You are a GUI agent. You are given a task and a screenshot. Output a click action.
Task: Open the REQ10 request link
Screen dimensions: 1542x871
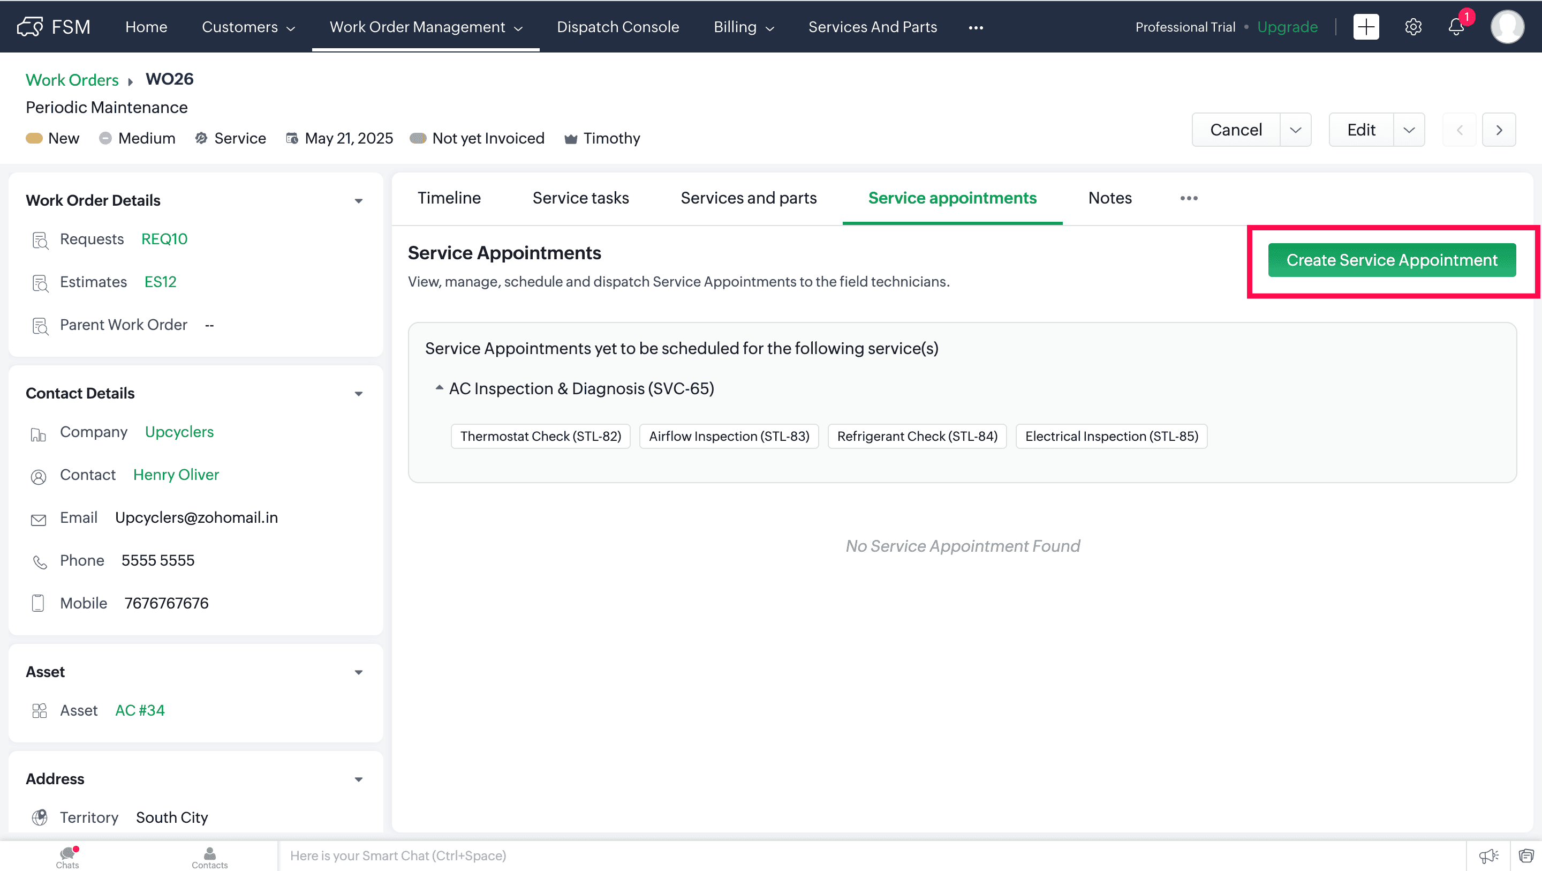point(164,239)
